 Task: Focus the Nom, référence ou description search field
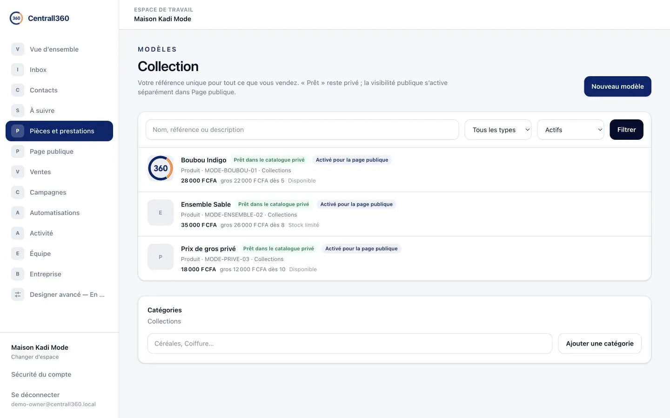302,130
